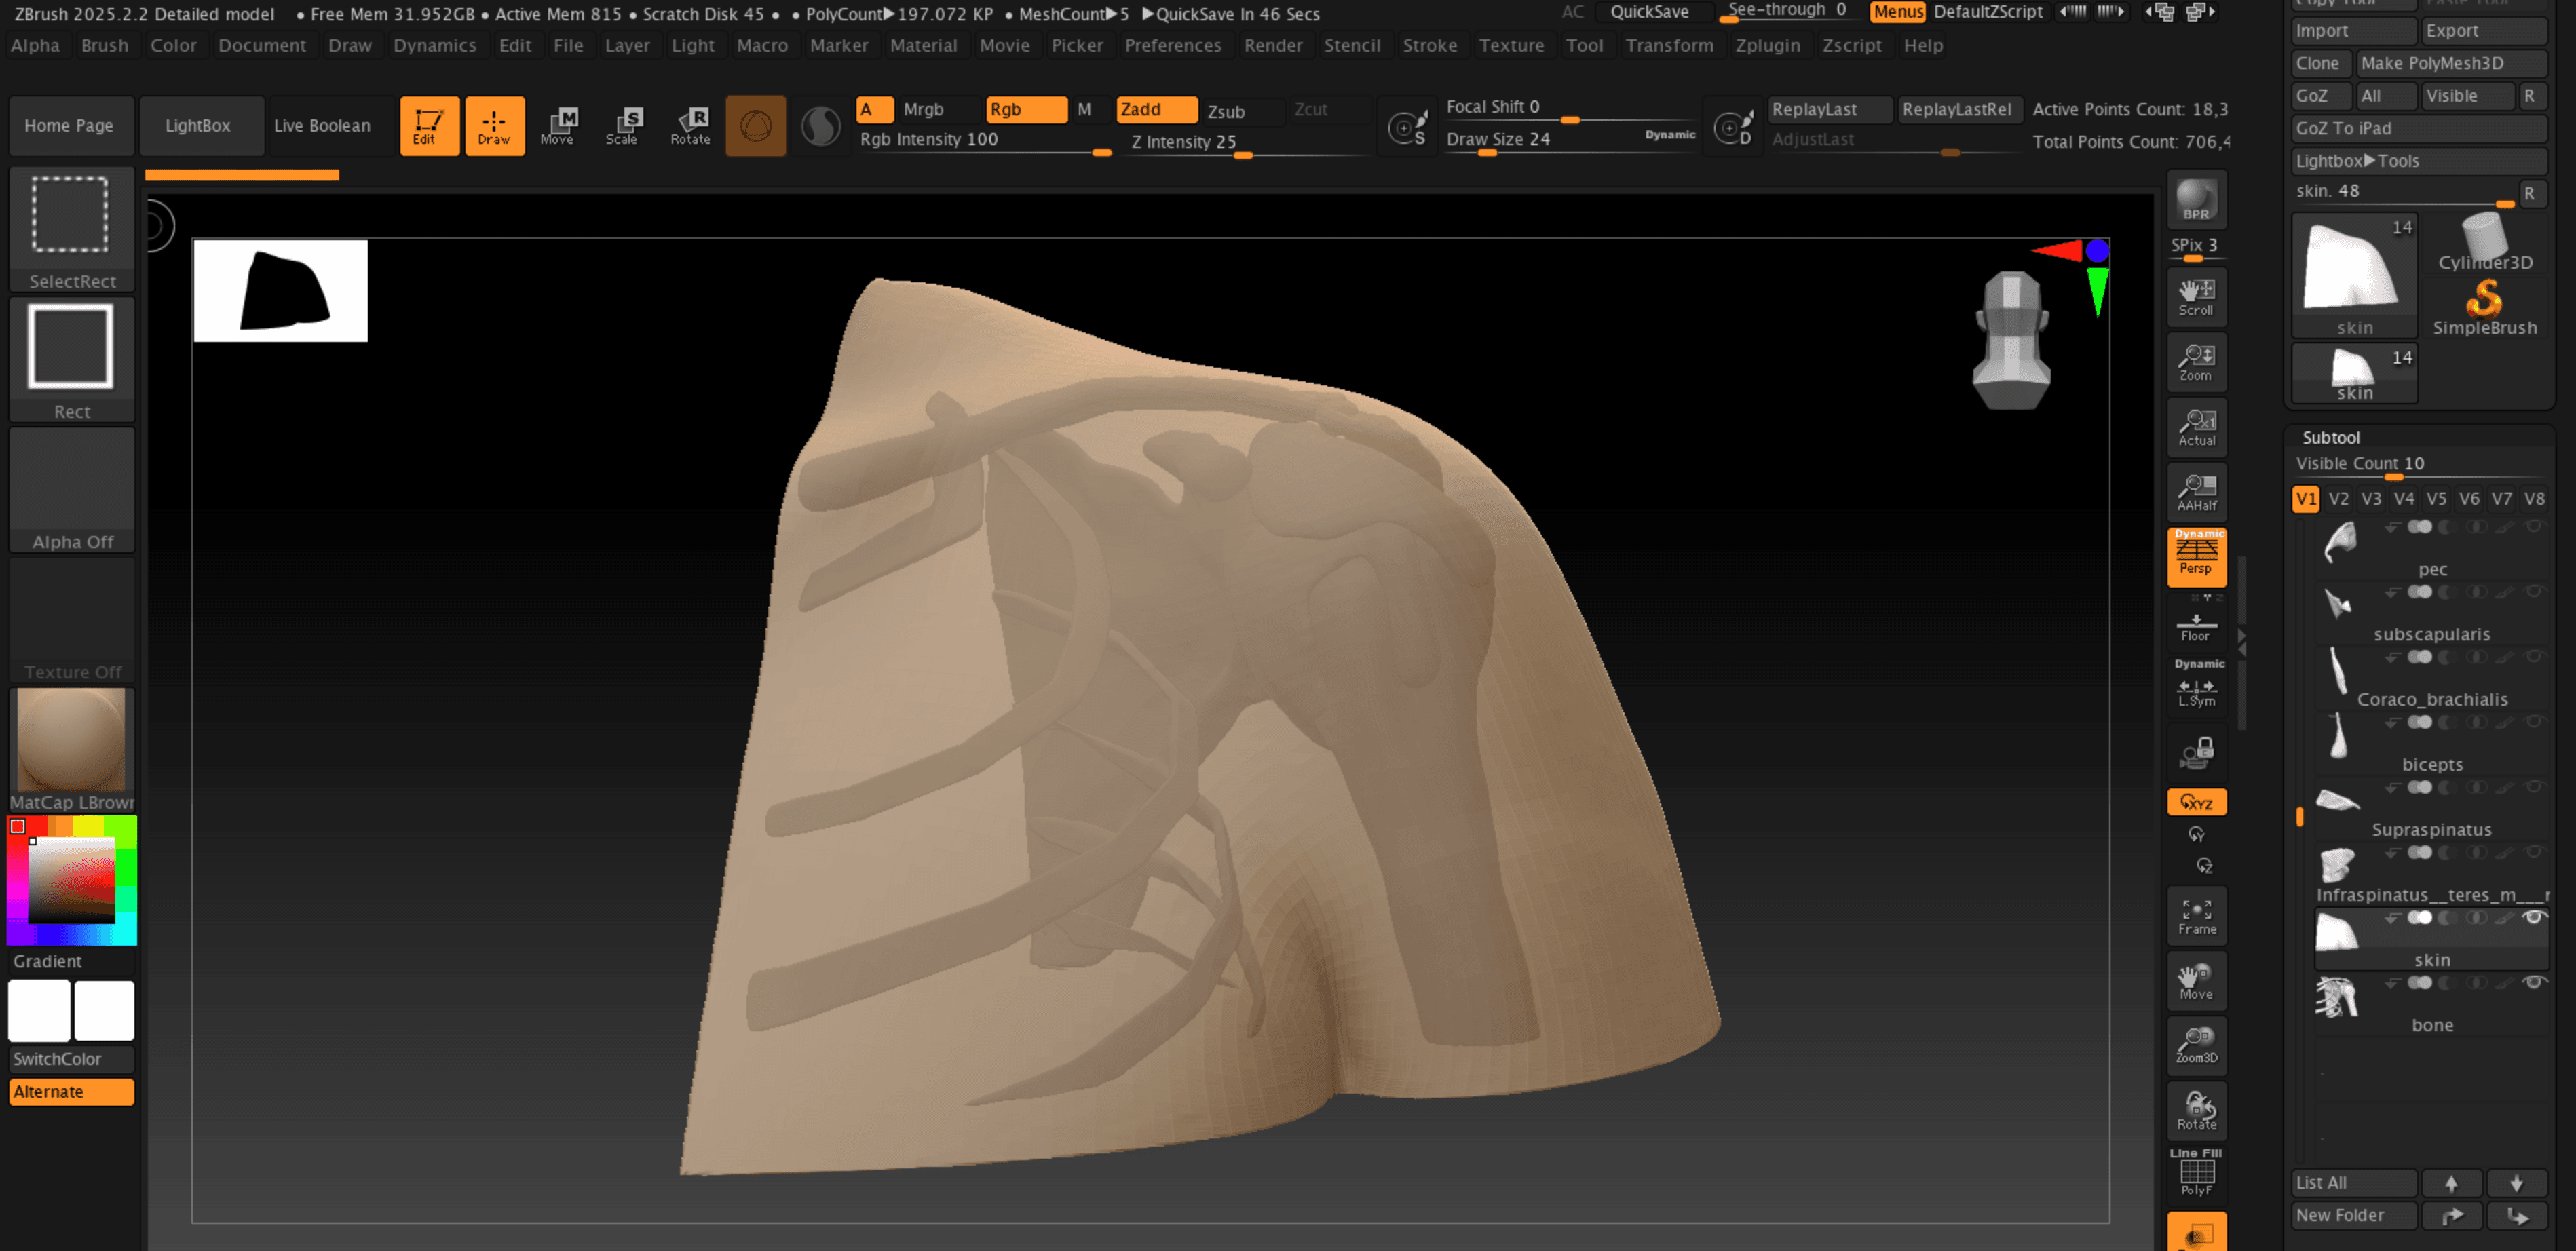Enable the PolyF line fill icon
The image size is (2576, 1251).
(2196, 1173)
